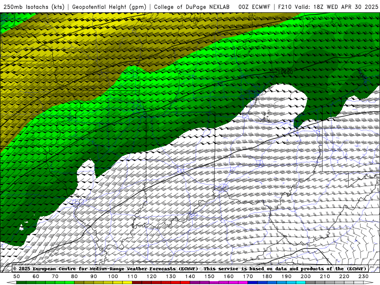Click the 60 label on the color scale

36,276
